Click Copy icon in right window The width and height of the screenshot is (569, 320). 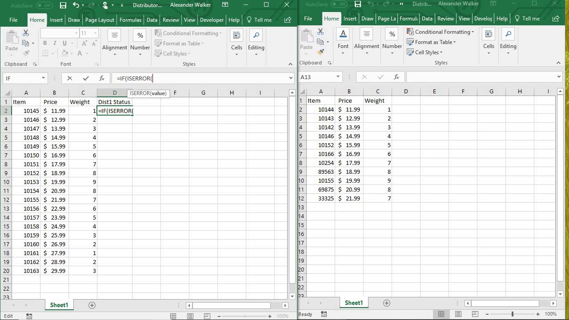pyautogui.click(x=321, y=42)
